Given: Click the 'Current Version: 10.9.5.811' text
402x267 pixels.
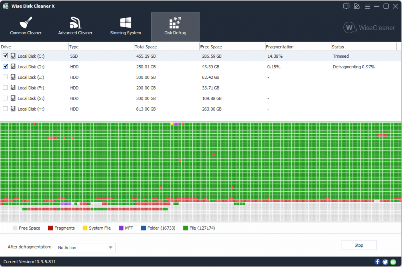Looking at the screenshot, I should (x=30, y=262).
